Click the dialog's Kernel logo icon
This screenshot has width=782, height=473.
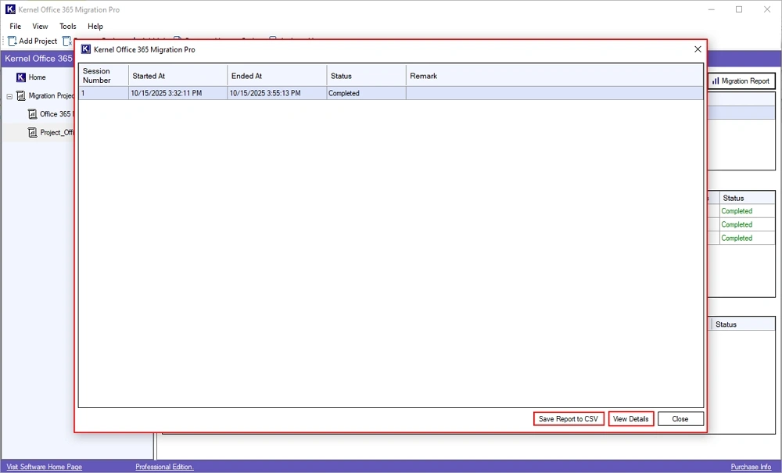86,49
